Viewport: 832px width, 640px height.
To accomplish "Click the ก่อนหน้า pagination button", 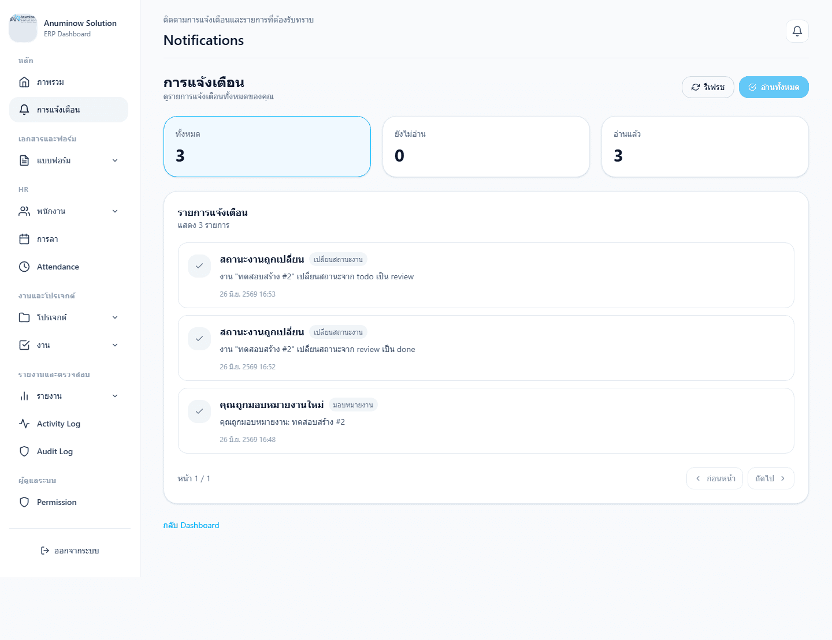I will (x=715, y=478).
